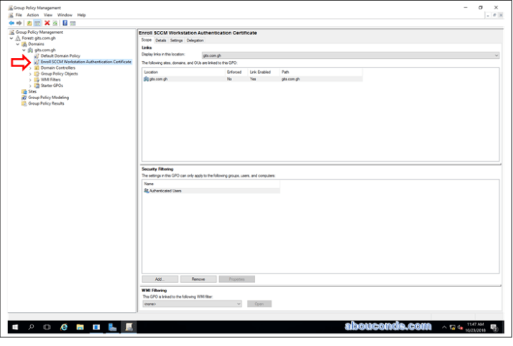
Task: Click the Enforced column header
Action: [x=236, y=72]
